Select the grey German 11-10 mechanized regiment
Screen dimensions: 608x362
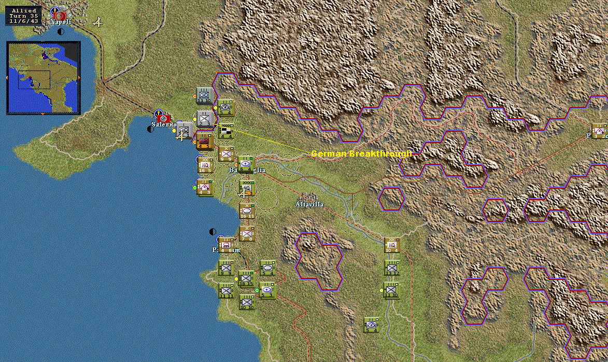pos(204,96)
